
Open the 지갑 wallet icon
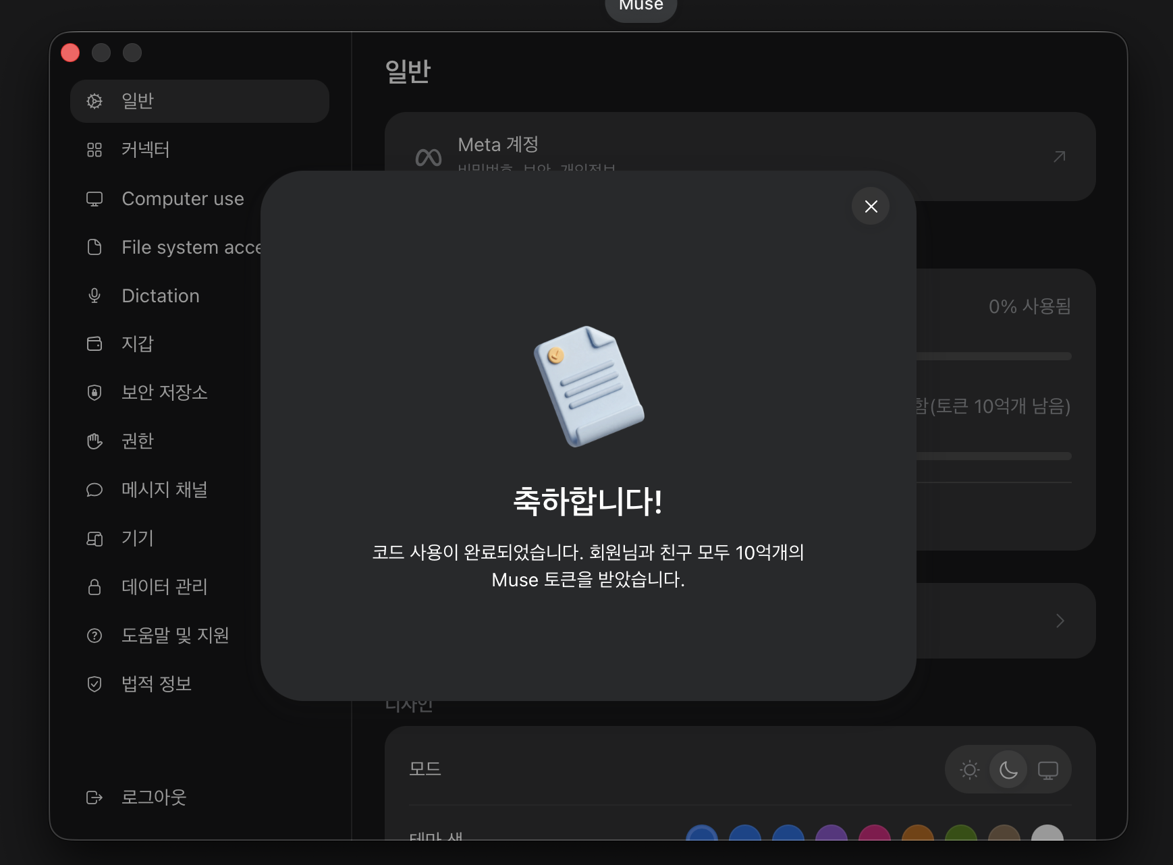pyautogui.click(x=94, y=344)
